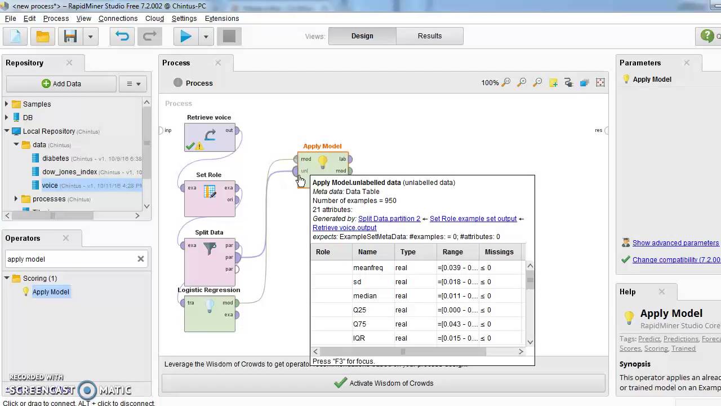Follow the Set Role.example set output link
The width and height of the screenshot is (721, 406).
473,219
